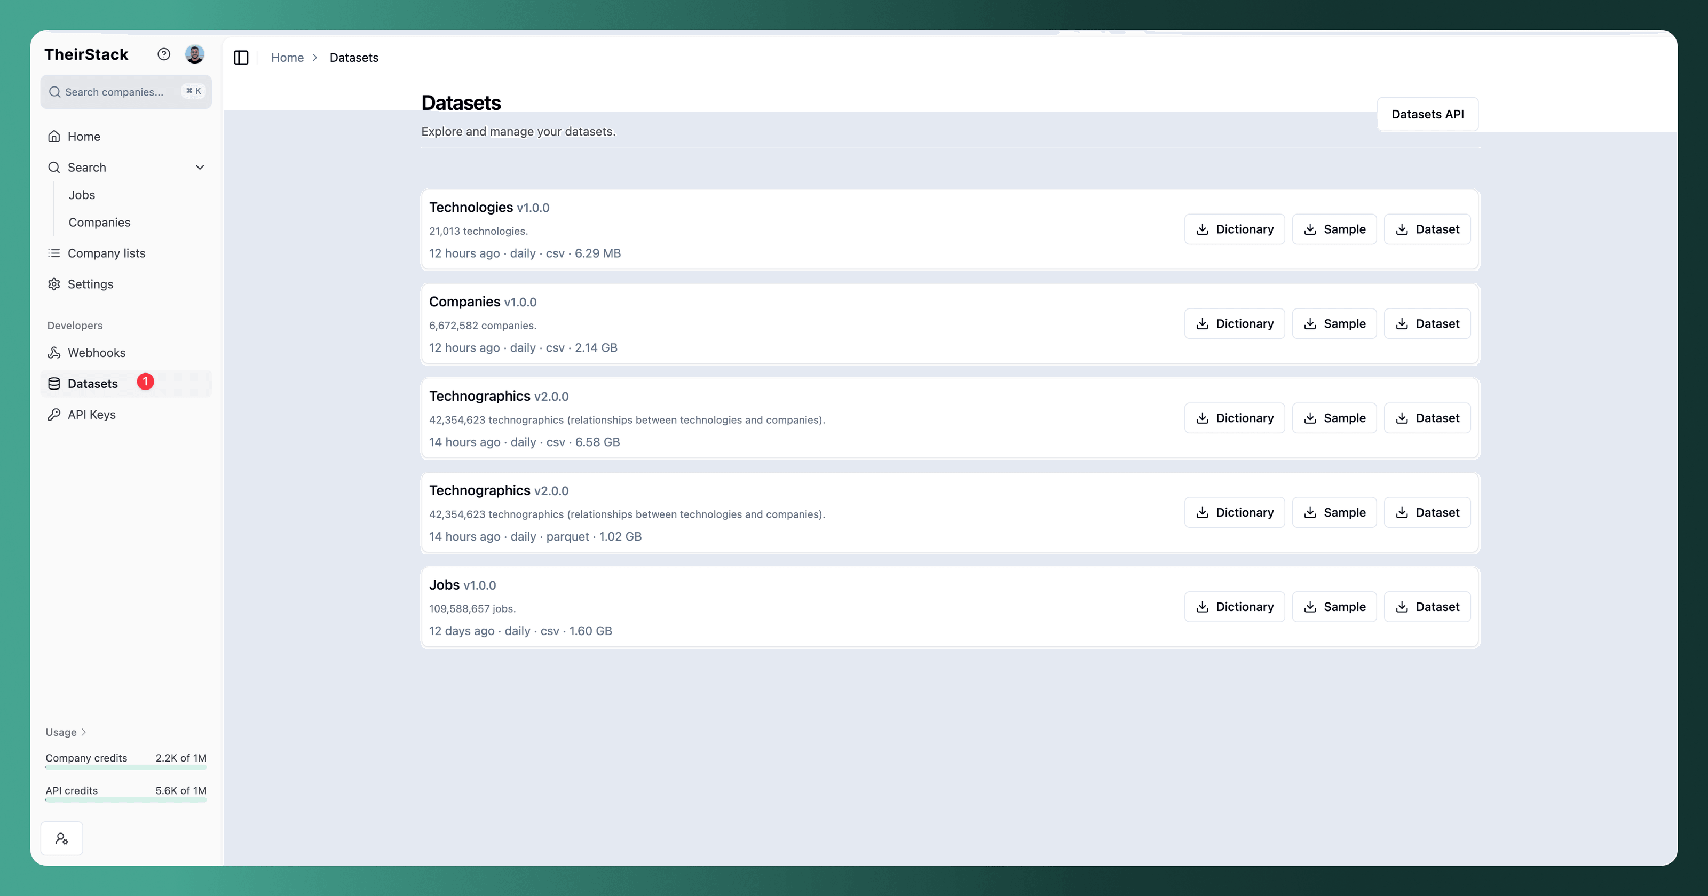This screenshot has height=896, width=1708.
Task: Click the Home breadcrumb link
Action: (287, 58)
